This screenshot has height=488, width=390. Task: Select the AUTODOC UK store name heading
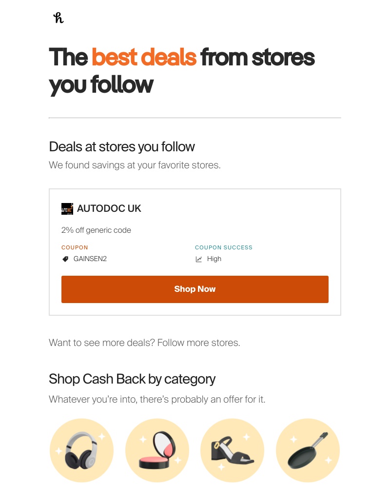[109, 208]
